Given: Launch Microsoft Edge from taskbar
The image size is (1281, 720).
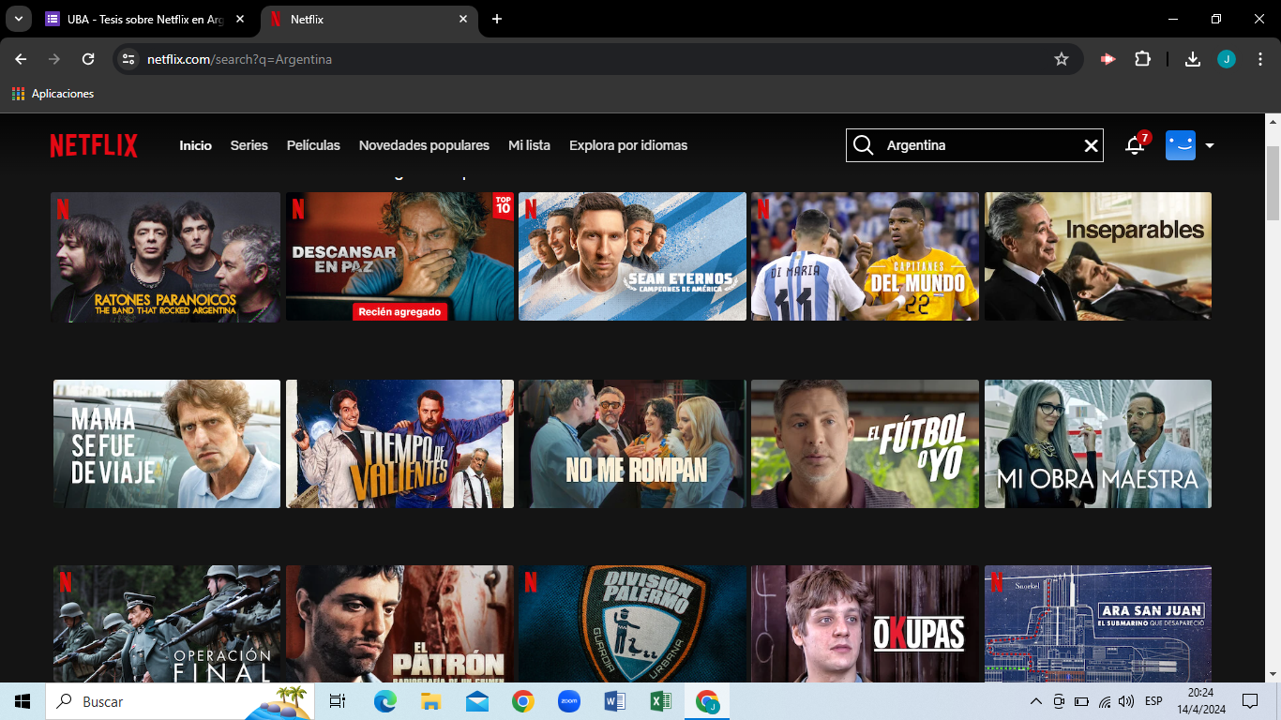Looking at the screenshot, I should [x=385, y=701].
